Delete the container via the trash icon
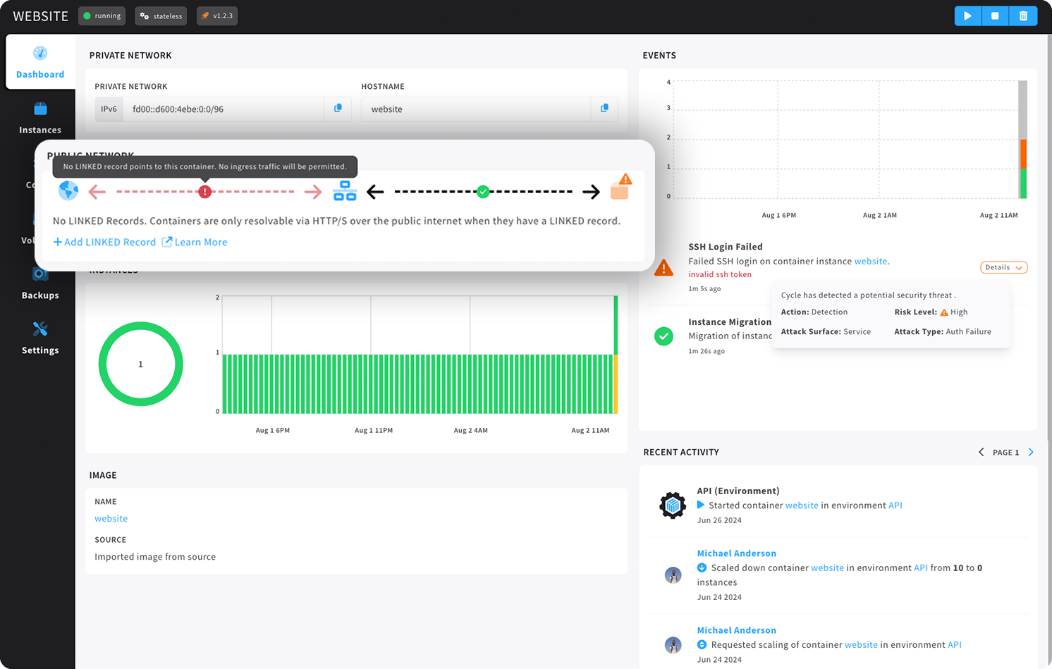The width and height of the screenshot is (1052, 669). click(1023, 16)
